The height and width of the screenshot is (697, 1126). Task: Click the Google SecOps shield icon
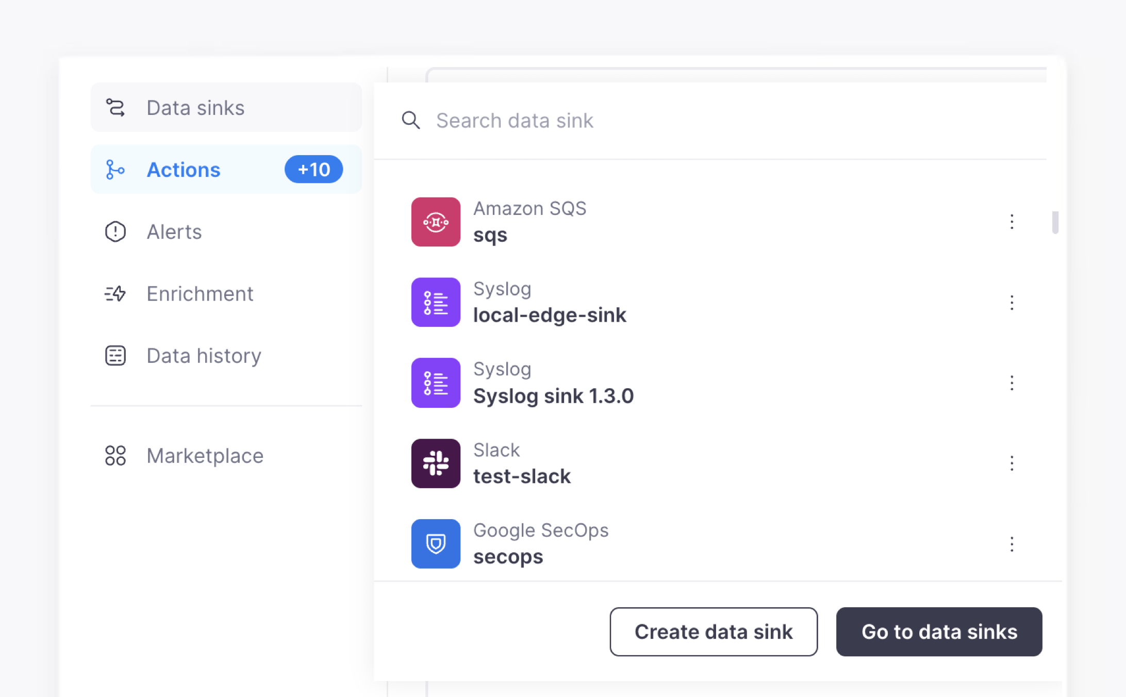tap(436, 543)
